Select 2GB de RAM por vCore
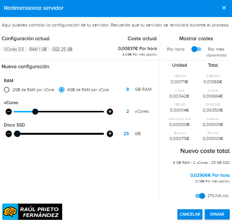This screenshot has width=232, height=221. tap(6, 90)
